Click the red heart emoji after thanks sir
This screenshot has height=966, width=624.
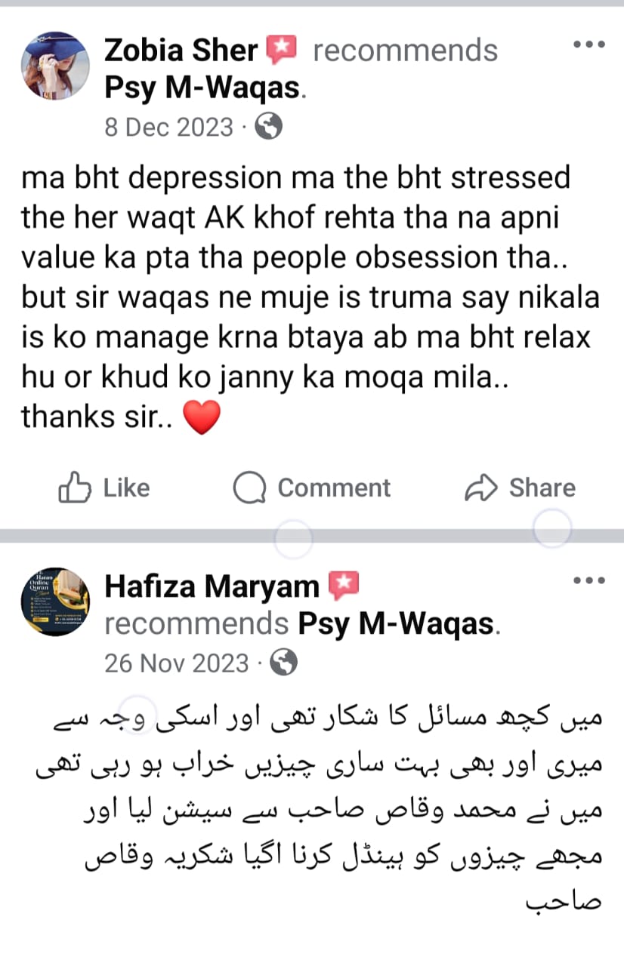[x=201, y=419]
